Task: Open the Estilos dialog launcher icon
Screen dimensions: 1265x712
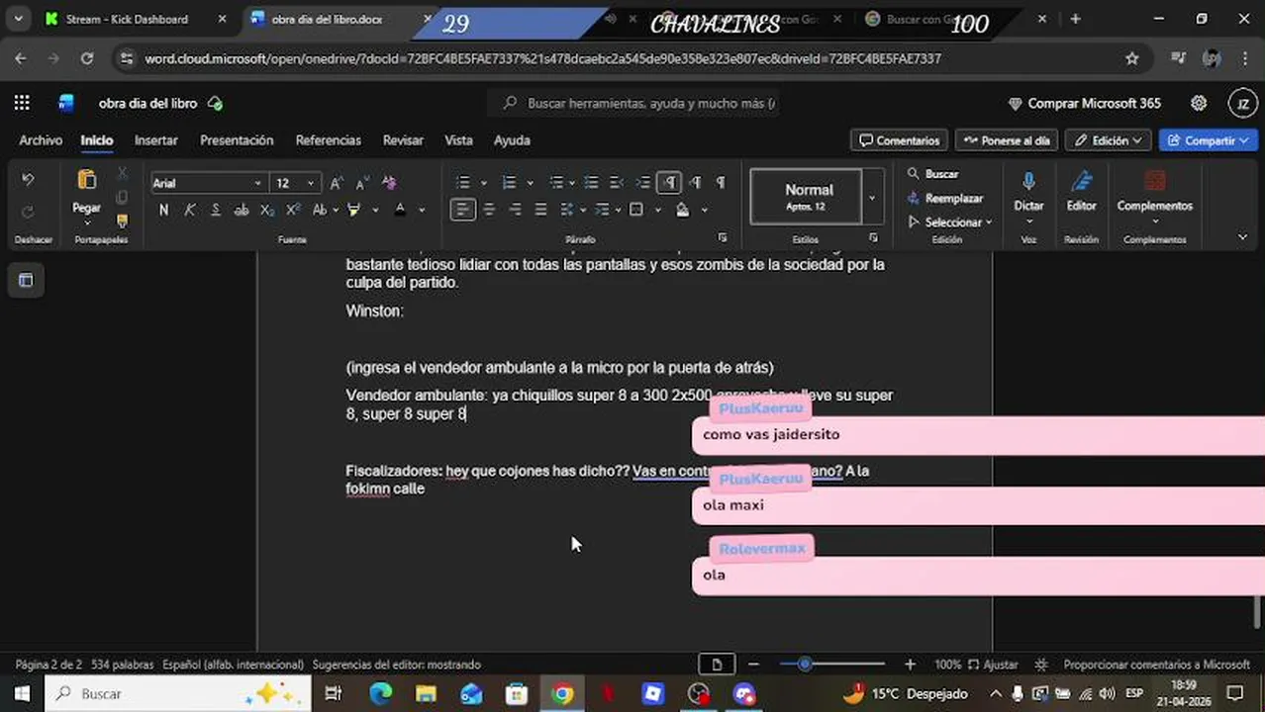Action: pos(873,238)
